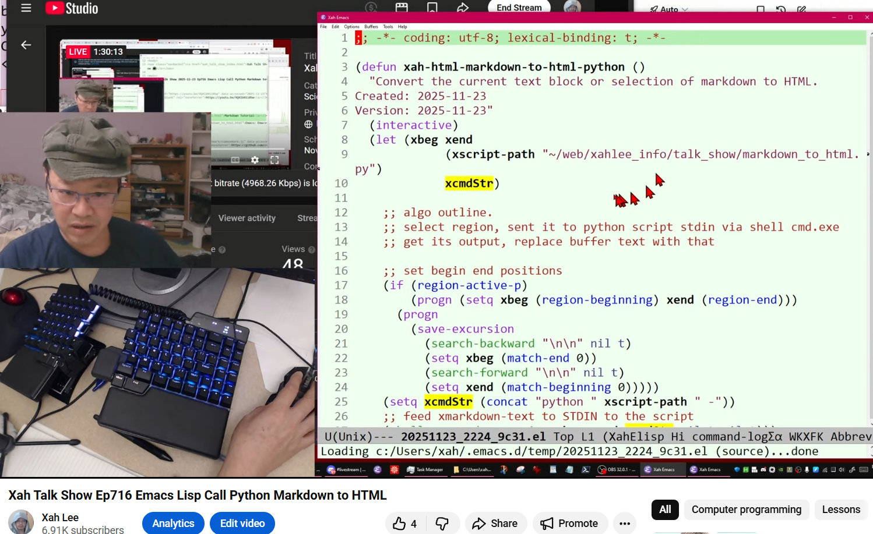Click the dislike thumbs-down button

coord(442,524)
